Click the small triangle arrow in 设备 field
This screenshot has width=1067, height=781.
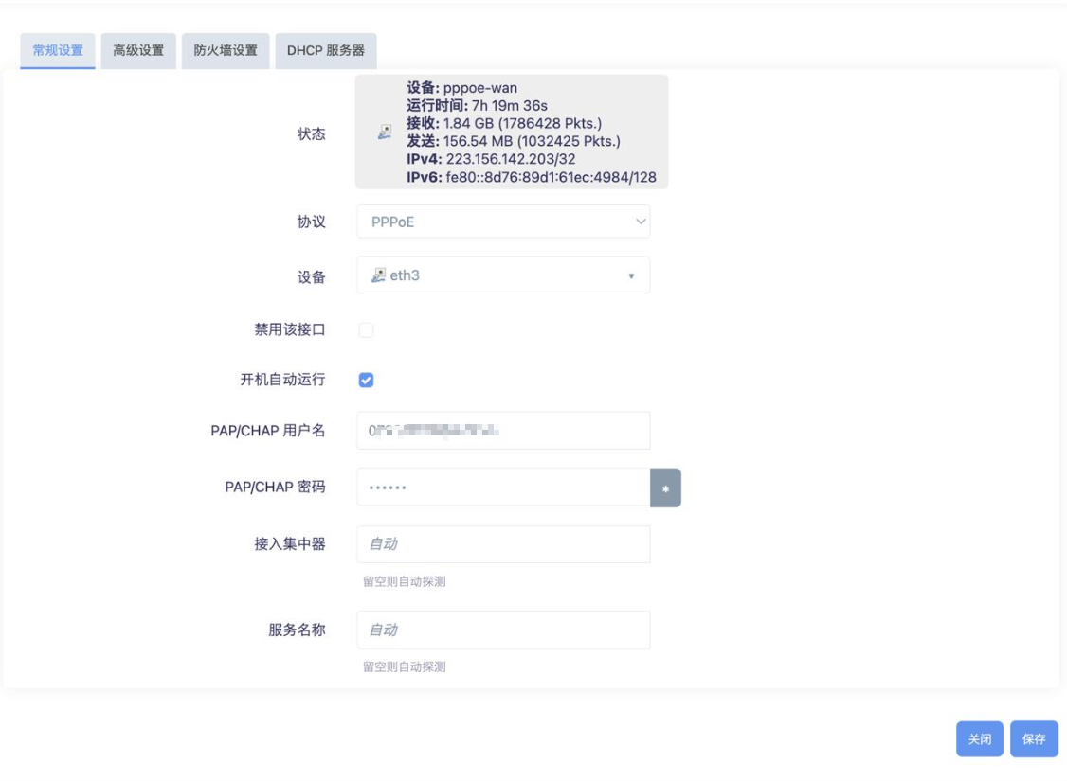coord(631,276)
